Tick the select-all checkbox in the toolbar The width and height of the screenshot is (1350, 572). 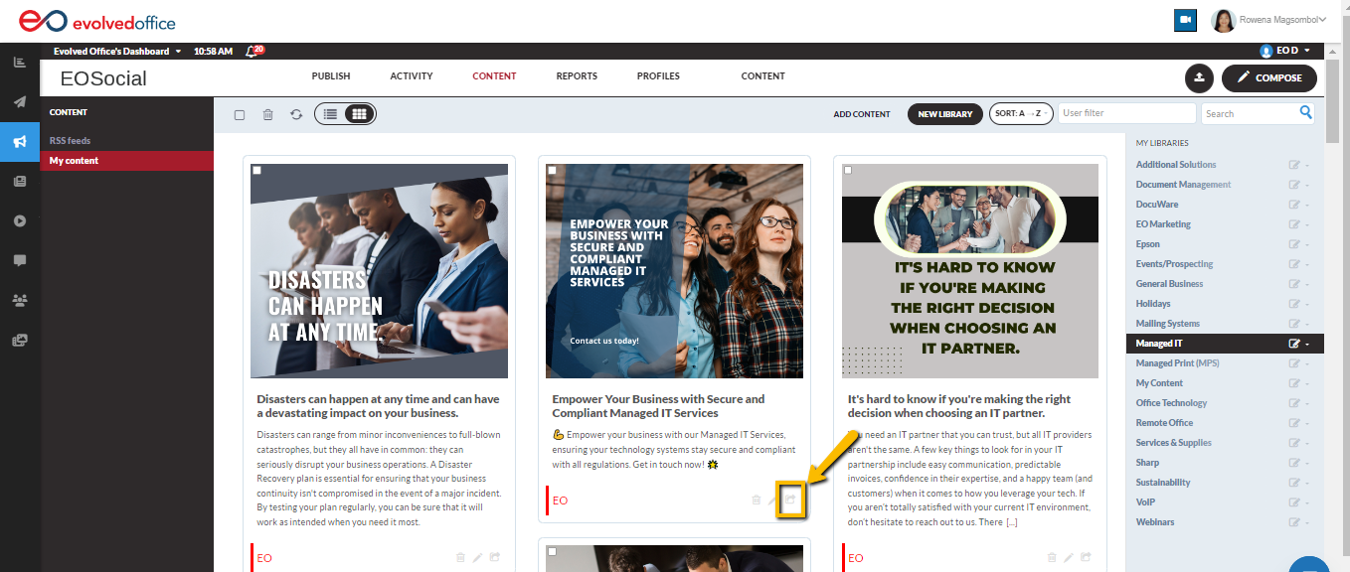click(x=239, y=113)
